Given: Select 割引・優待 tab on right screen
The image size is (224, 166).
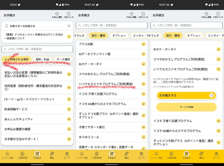Looking at the screenshot, I should coord(173,36).
